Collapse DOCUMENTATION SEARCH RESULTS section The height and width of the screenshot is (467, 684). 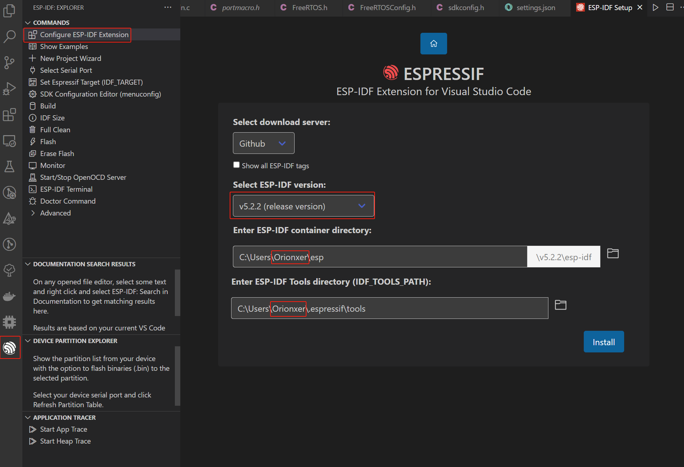tap(101, 264)
